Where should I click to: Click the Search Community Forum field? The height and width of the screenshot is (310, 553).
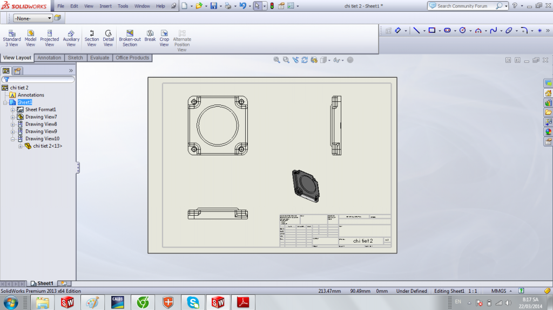[468, 6]
